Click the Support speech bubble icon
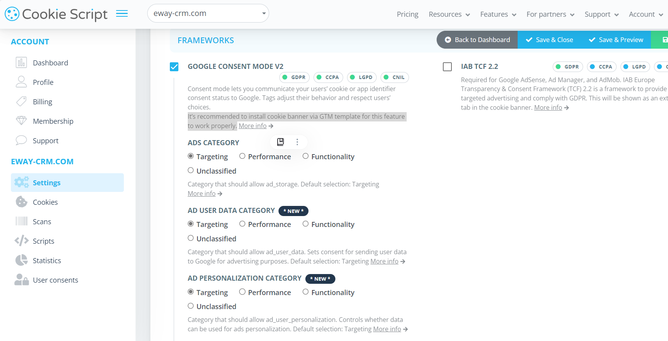The height and width of the screenshot is (341, 668). 21,140
